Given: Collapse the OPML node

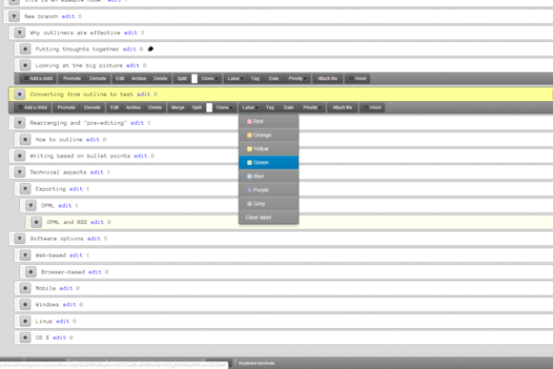Looking at the screenshot, I should tap(31, 205).
